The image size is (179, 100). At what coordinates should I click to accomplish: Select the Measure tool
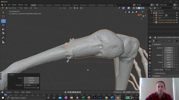pos(3,42)
